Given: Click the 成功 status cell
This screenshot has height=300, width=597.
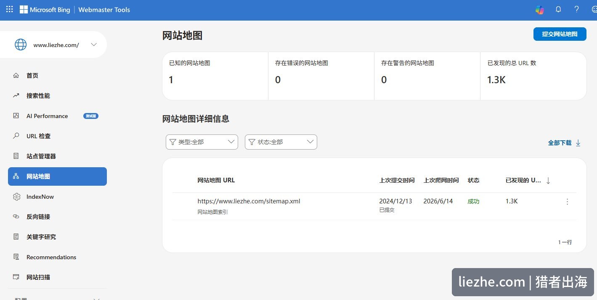Looking at the screenshot, I should click(x=473, y=201).
